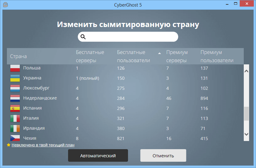This screenshot has height=168, width=256.
Task: Focus the country search input field
Action: 131,37
